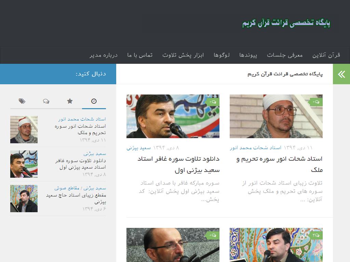
Task: Select ابزار پخش تلاوت menu item
Action: point(183,55)
